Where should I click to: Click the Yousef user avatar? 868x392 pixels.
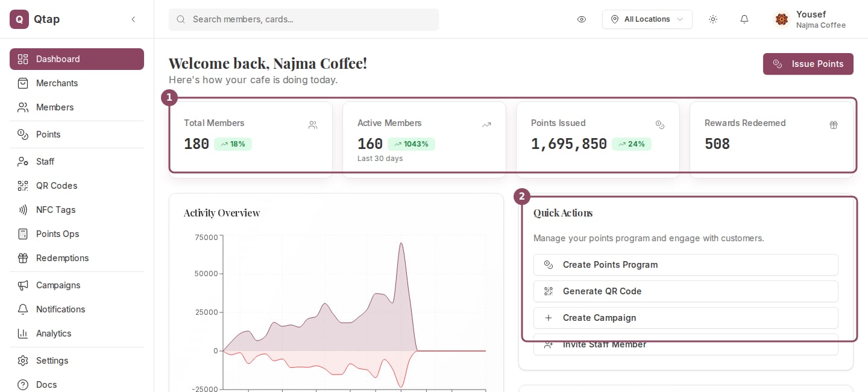click(x=782, y=19)
